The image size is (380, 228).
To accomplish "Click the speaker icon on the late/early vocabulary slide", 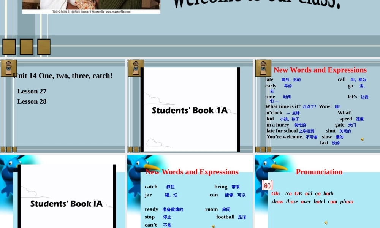I will pyautogui.click(x=362, y=139).
